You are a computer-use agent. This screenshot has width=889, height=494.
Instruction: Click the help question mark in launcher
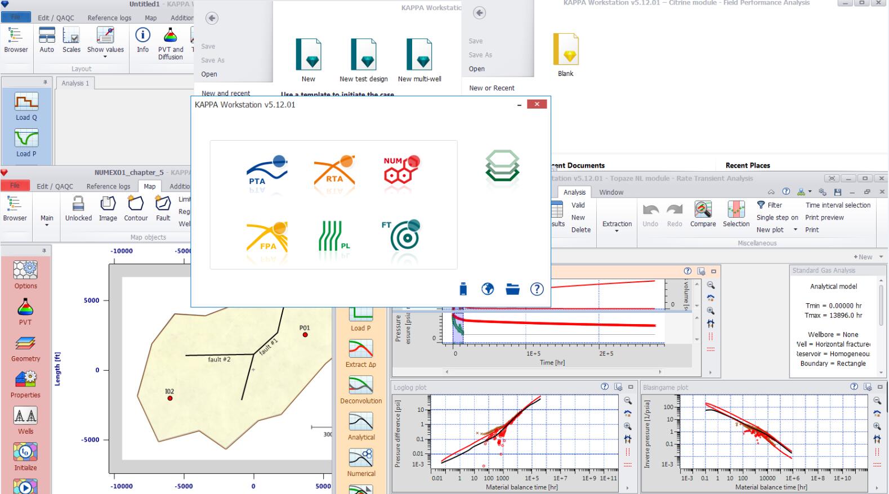tap(537, 289)
